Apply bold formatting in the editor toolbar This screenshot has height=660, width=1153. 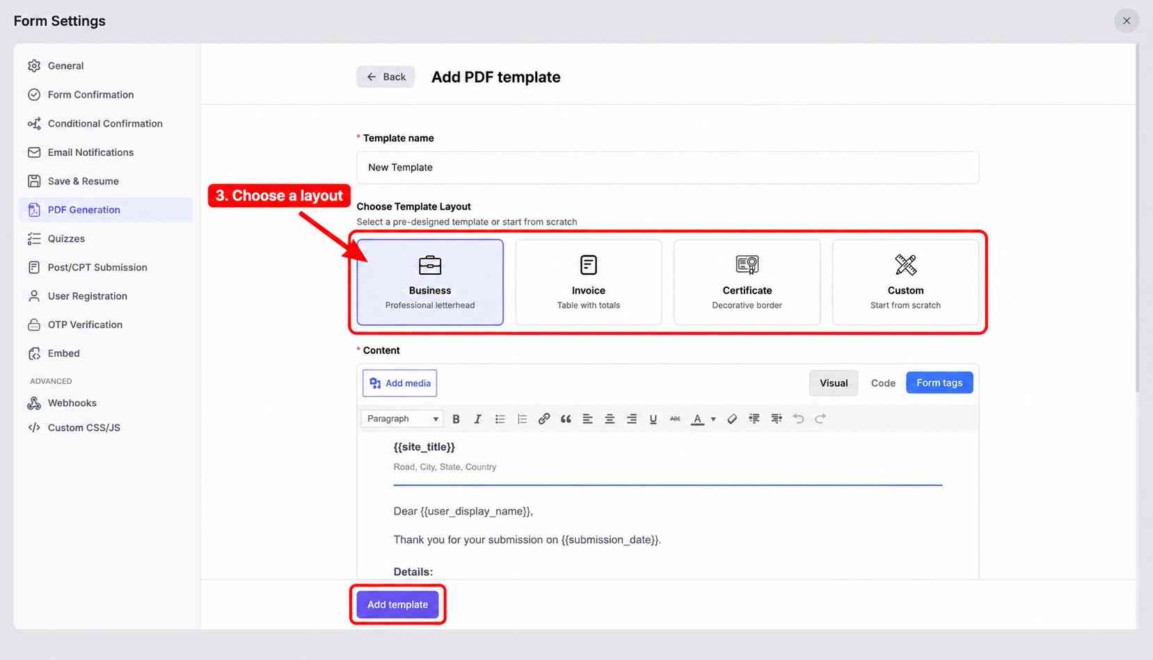click(x=456, y=419)
